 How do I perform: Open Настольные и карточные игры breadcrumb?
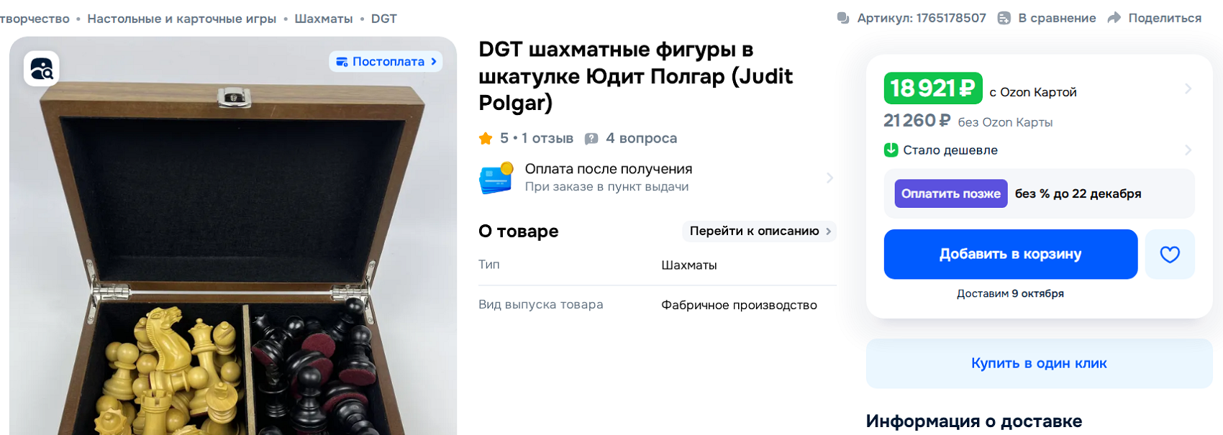click(x=181, y=19)
